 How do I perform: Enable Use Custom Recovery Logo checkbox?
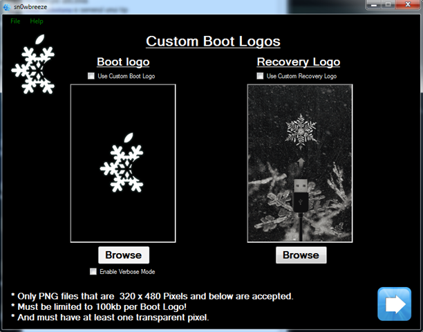[x=260, y=76]
